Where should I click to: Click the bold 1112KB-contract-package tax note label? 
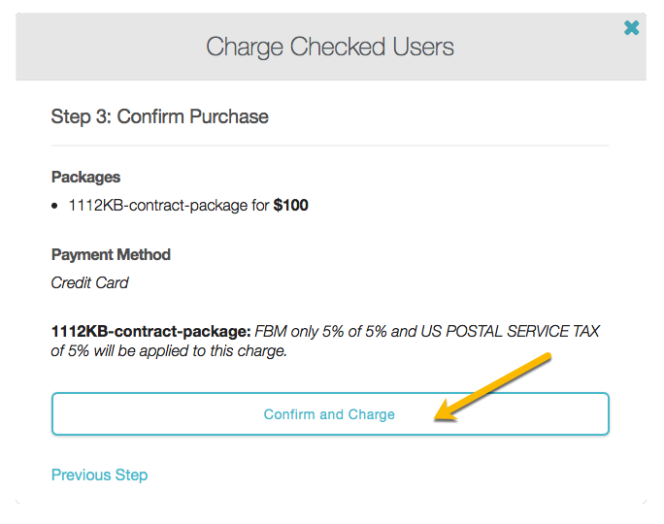[x=150, y=331]
